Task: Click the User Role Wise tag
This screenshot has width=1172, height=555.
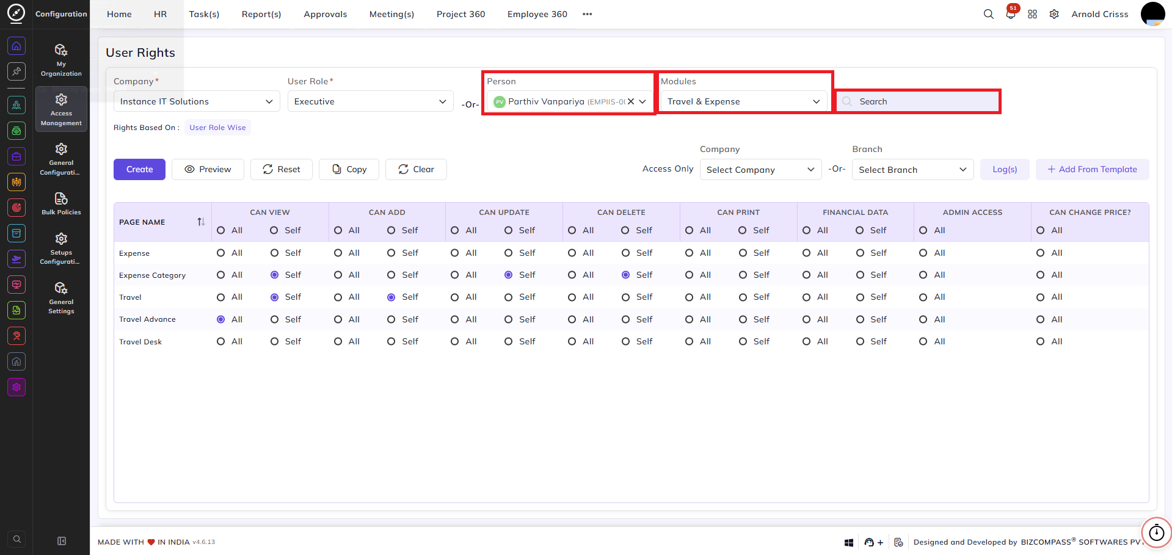Action: click(x=217, y=128)
